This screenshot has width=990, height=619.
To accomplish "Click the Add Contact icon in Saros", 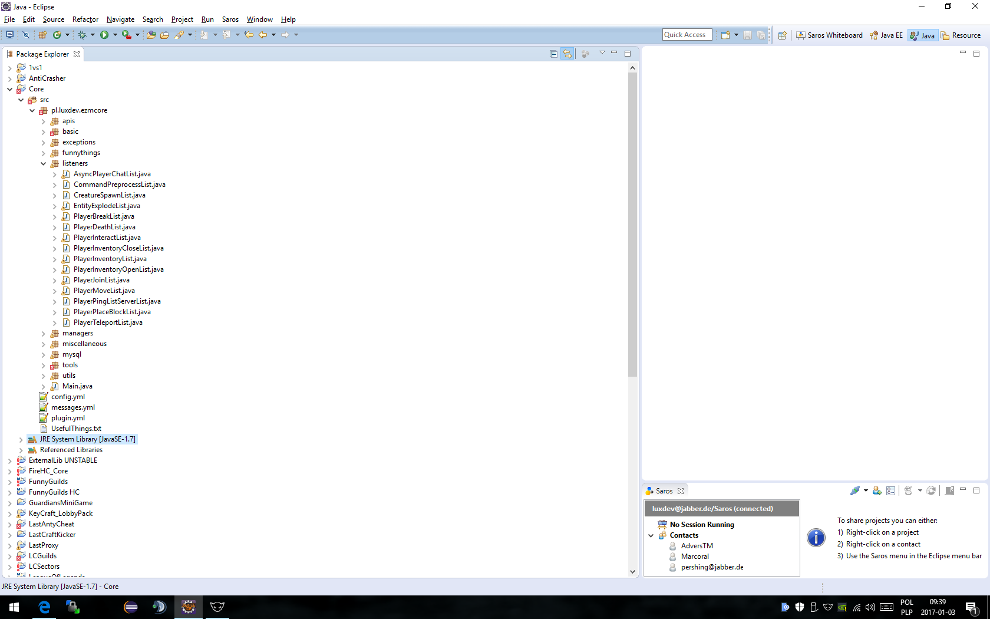I will [877, 491].
